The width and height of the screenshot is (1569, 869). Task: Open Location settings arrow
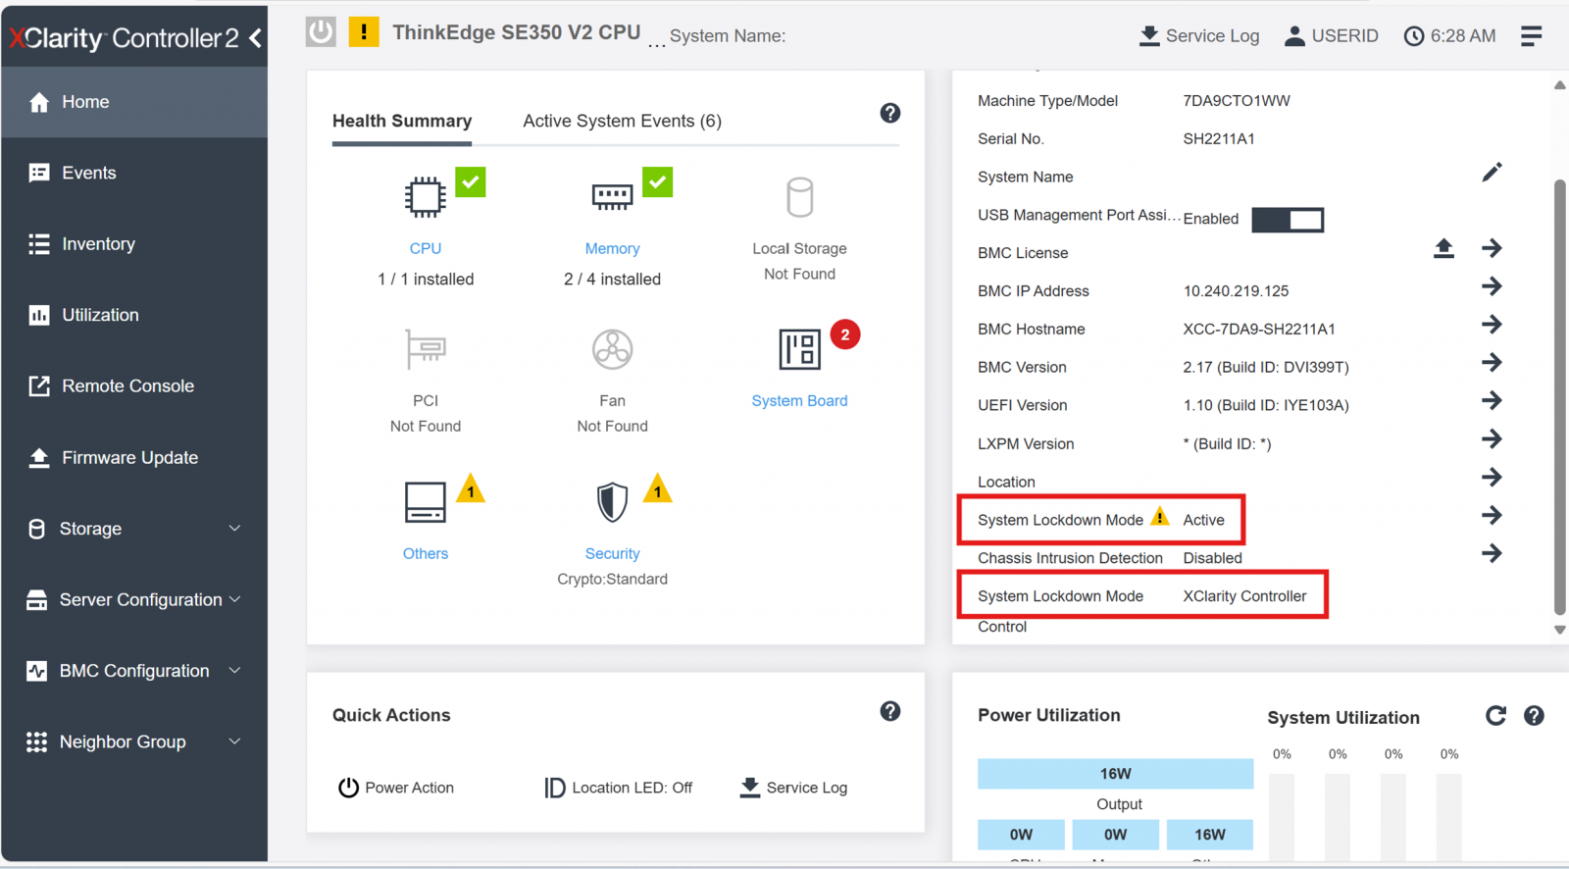click(x=1492, y=477)
